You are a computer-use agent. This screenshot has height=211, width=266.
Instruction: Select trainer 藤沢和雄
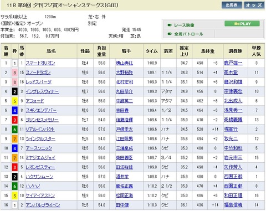click(233, 82)
